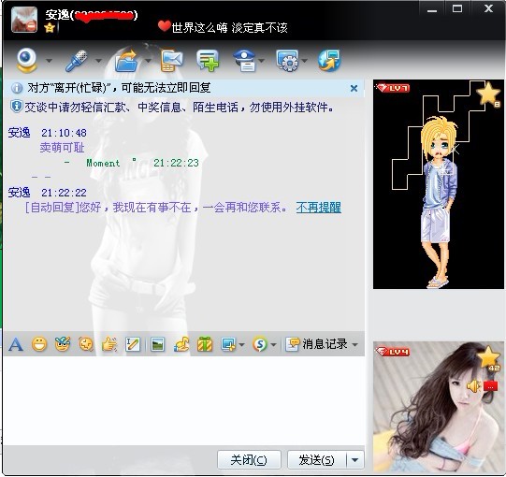This screenshot has width=506, height=477.
Task: Send a window shake nudge
Action: (x=86, y=344)
